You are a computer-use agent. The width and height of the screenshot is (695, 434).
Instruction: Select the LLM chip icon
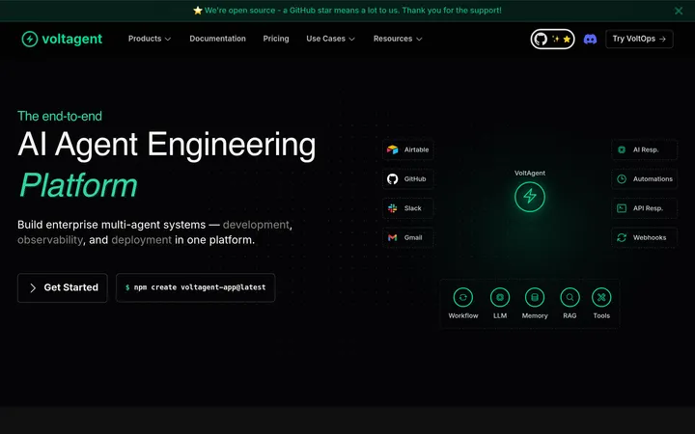point(500,297)
